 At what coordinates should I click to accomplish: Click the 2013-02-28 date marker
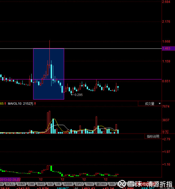[x=11, y=179]
